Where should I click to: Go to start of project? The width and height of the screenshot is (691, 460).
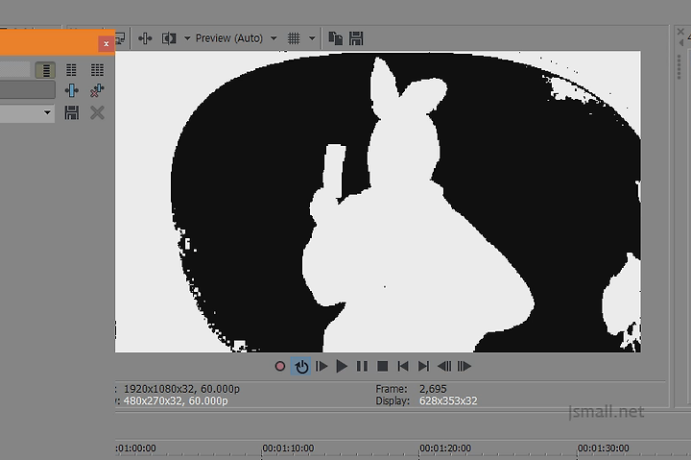click(403, 367)
